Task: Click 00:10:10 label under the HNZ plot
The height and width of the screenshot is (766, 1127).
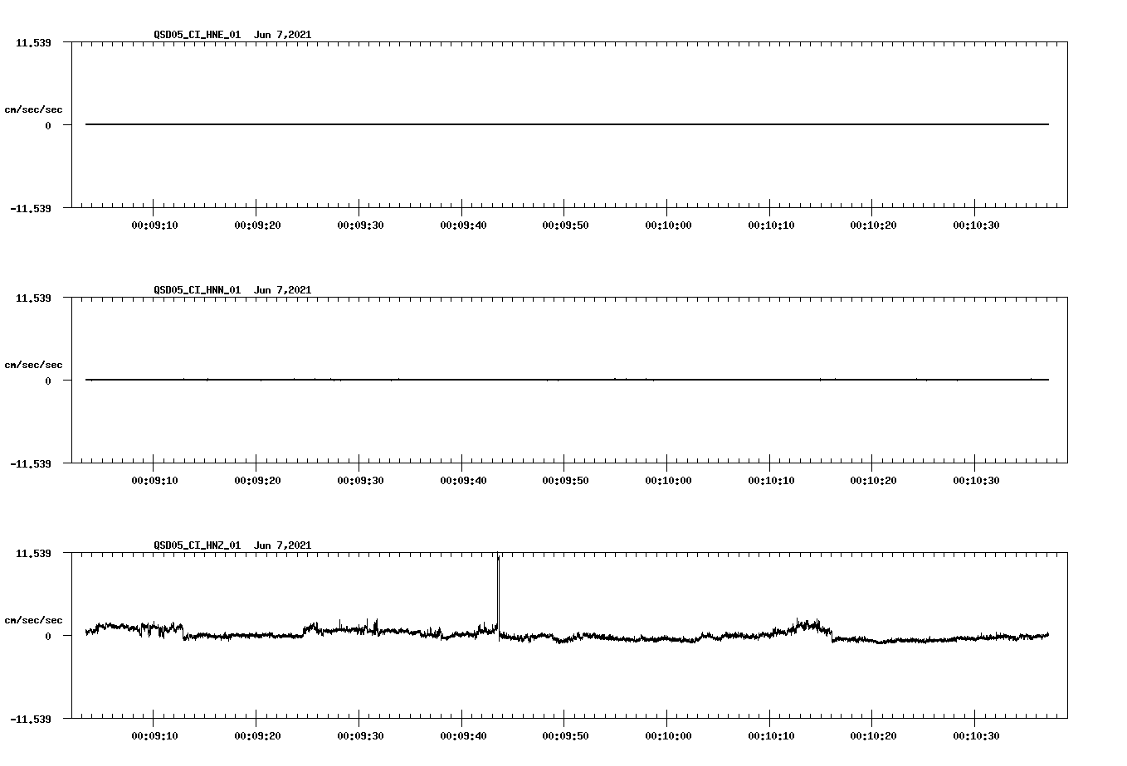Action: [x=771, y=736]
